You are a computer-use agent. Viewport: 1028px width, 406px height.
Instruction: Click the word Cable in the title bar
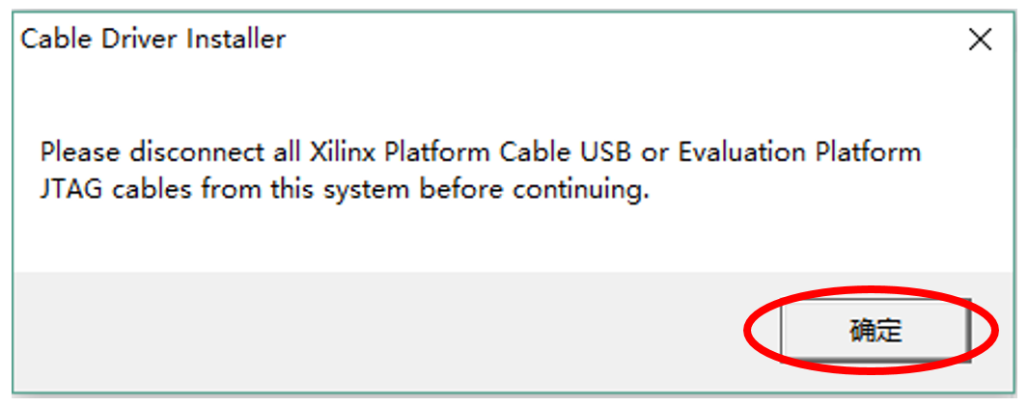[x=53, y=40]
